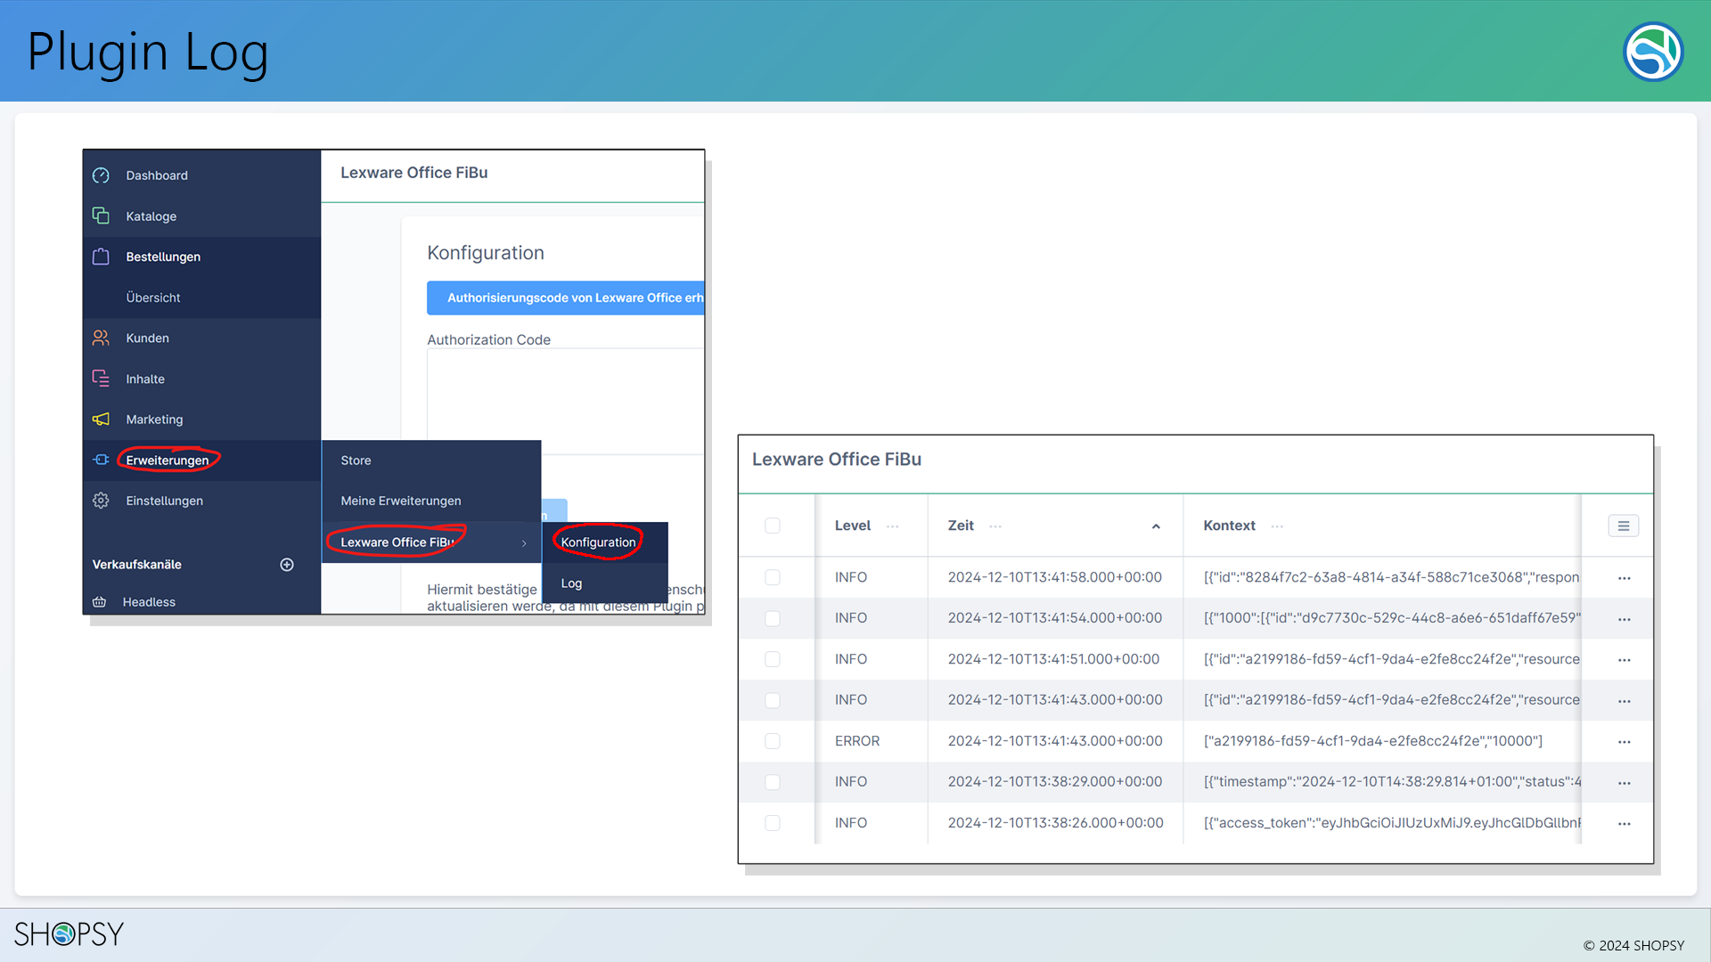Select the 13:41:58 INFO log row checkbox
Viewport: 1711px width, 962px height.
(773, 577)
